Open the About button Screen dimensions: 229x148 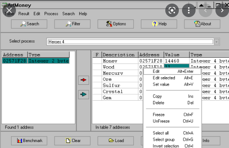[x=202, y=24]
